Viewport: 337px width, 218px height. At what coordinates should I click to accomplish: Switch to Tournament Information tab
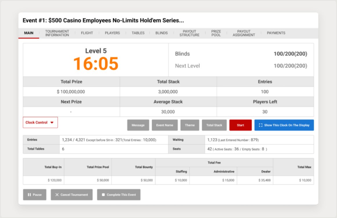[x=57, y=33]
